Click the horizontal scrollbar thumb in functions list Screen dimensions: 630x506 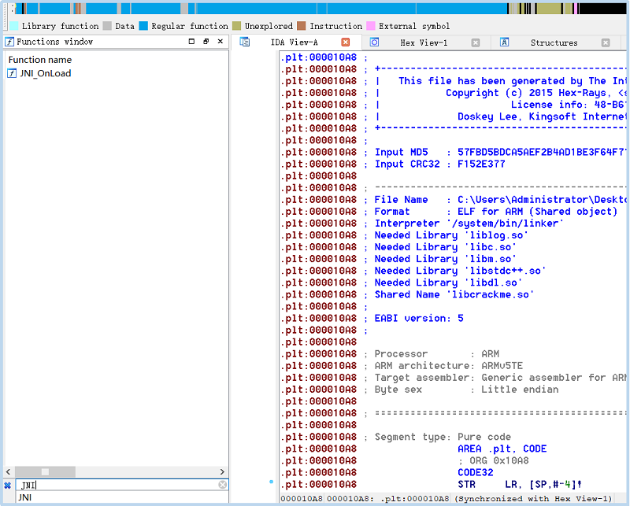[45, 471]
